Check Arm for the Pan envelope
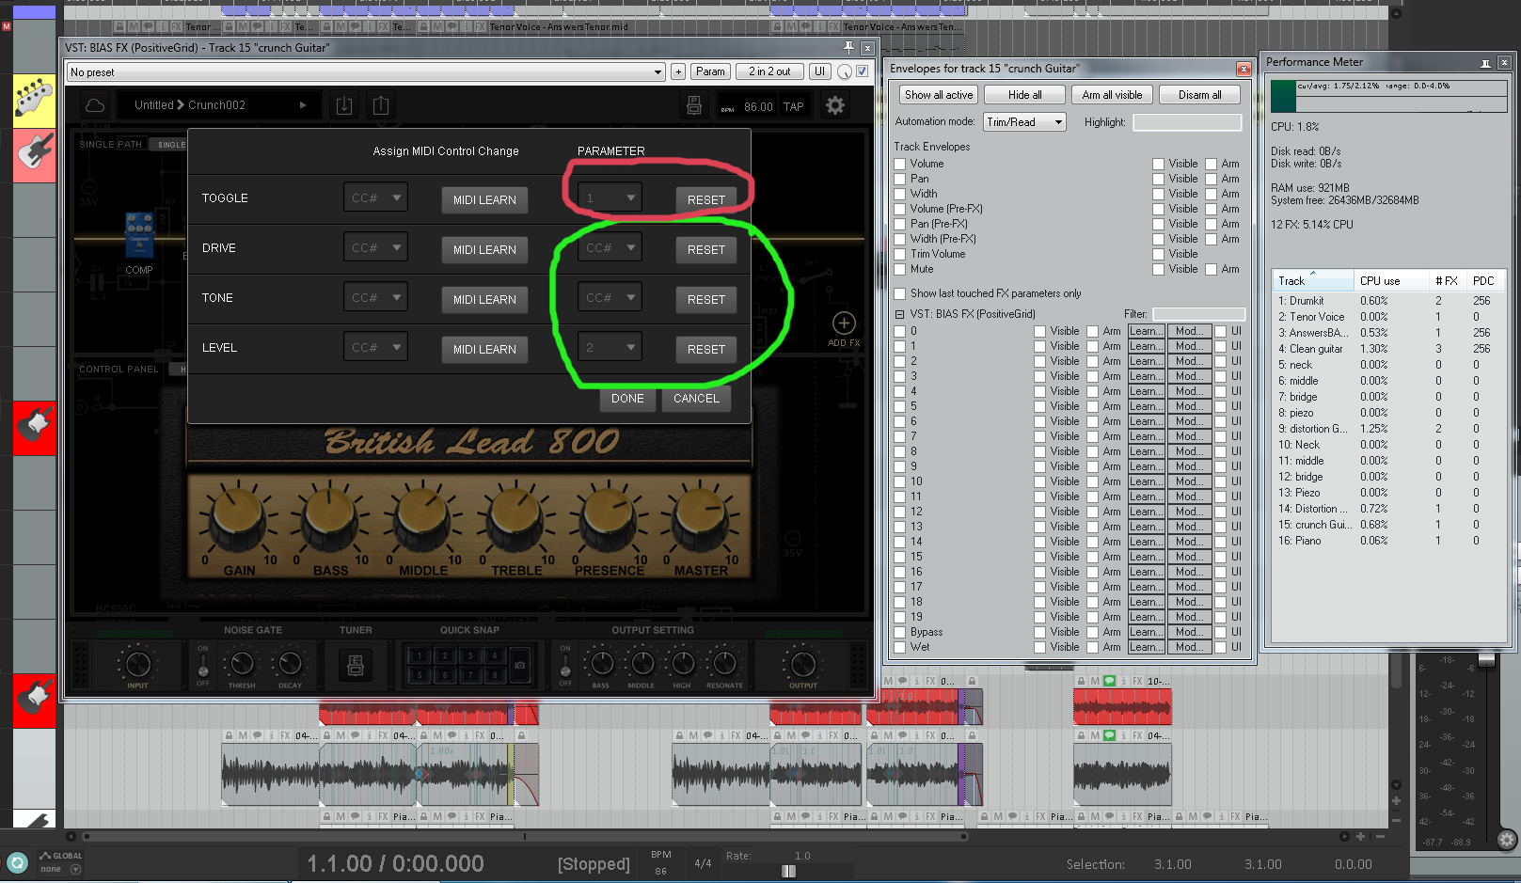The height and width of the screenshot is (883, 1521). click(1212, 179)
